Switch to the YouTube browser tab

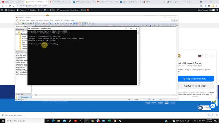pos(13,2)
